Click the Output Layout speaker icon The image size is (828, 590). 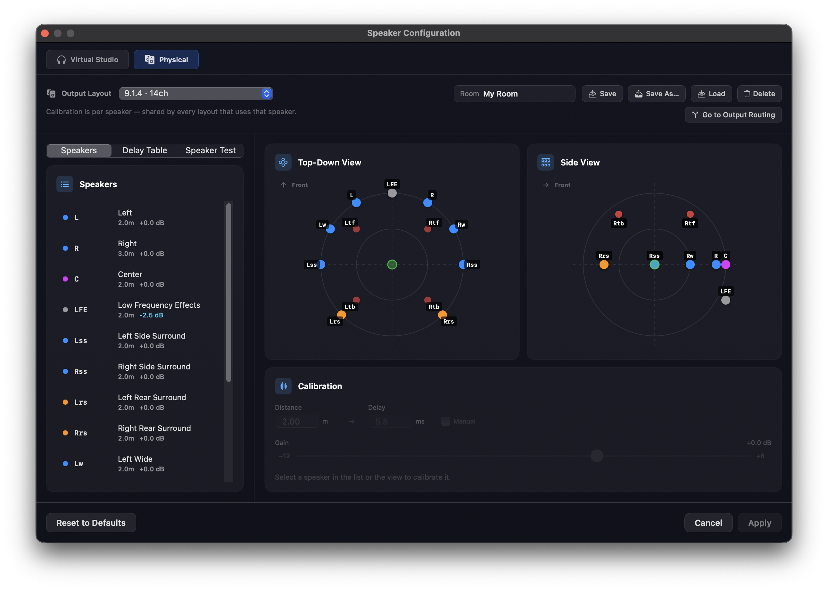(x=51, y=93)
